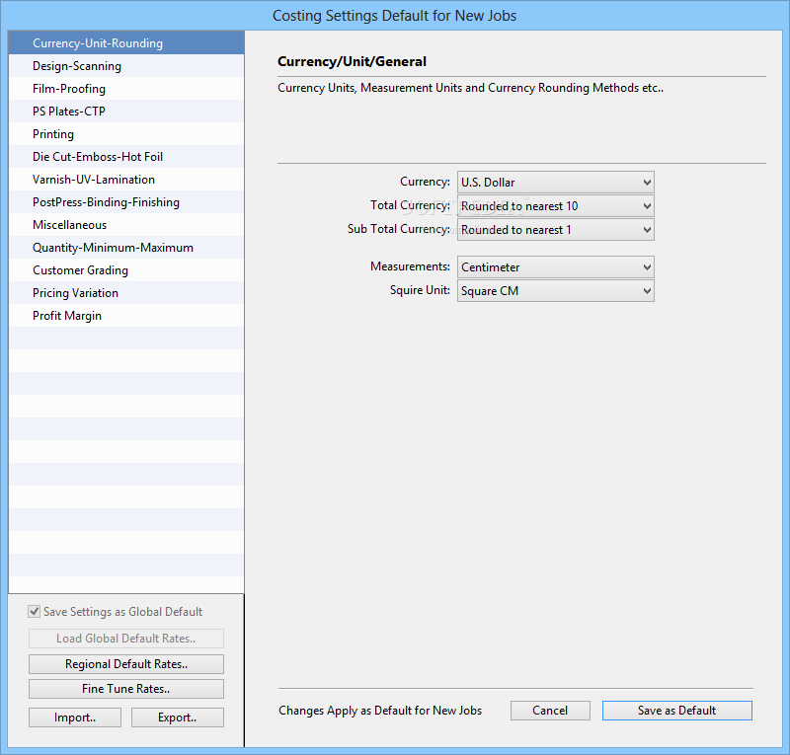The image size is (790, 755).
Task: Cancel the costing settings dialog
Action: pos(550,711)
